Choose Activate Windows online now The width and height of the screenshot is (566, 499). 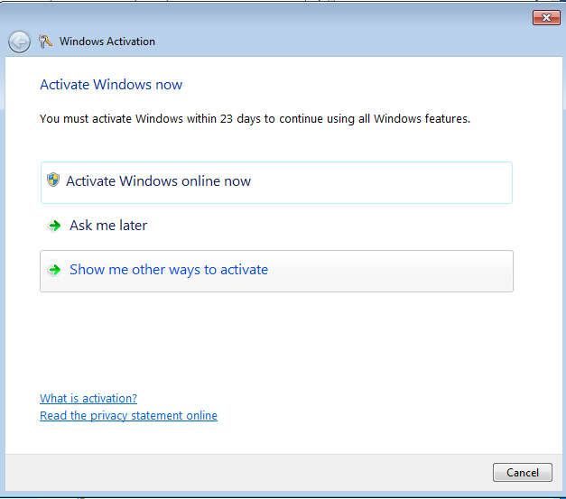(x=276, y=182)
